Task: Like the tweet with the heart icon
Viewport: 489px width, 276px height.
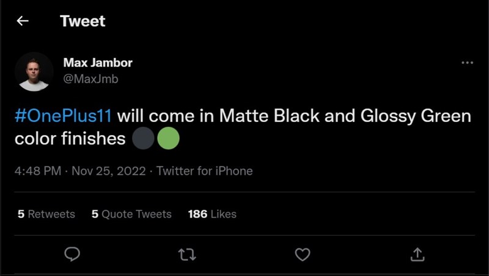Action: tap(302, 253)
